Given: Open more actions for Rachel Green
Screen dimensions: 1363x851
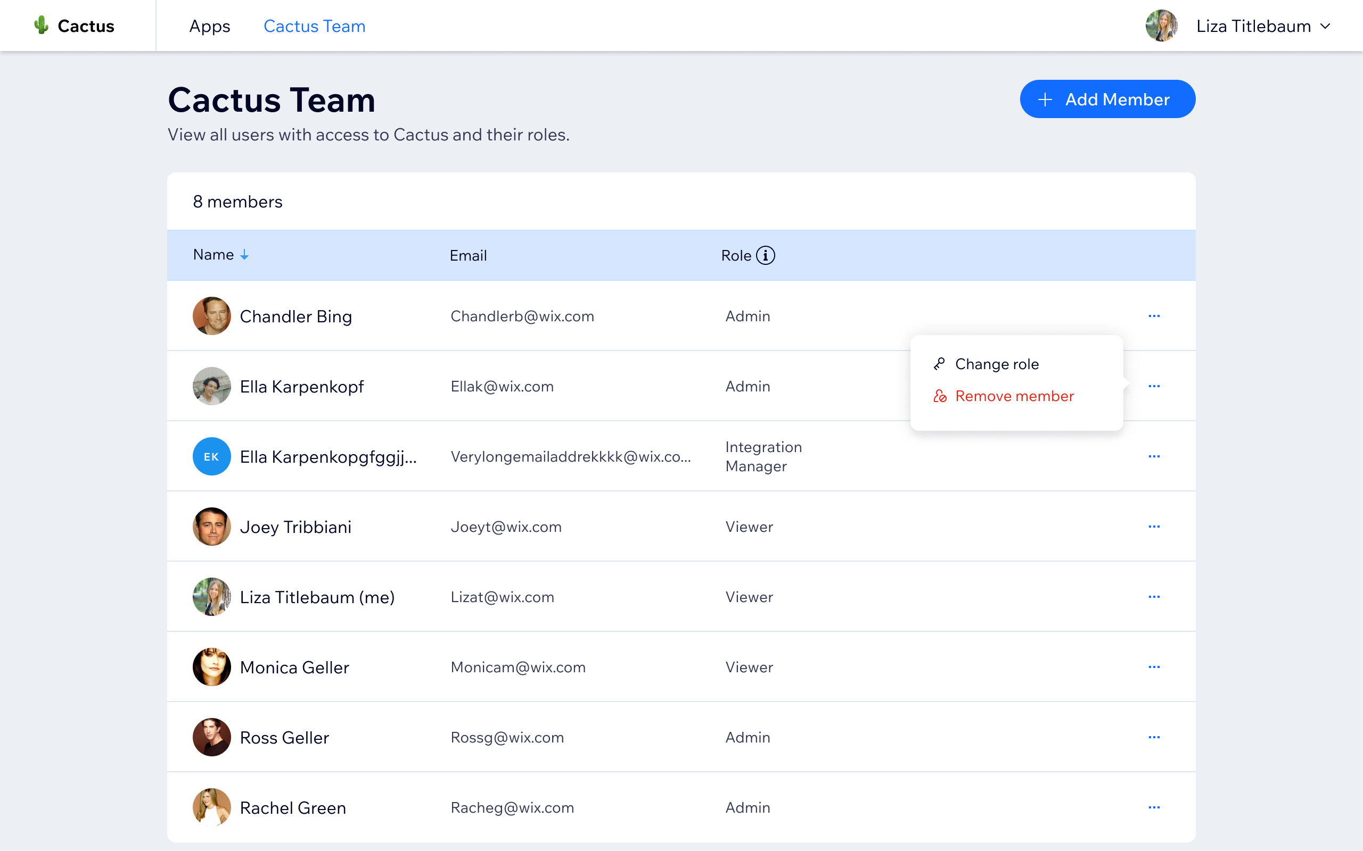Looking at the screenshot, I should (x=1154, y=808).
